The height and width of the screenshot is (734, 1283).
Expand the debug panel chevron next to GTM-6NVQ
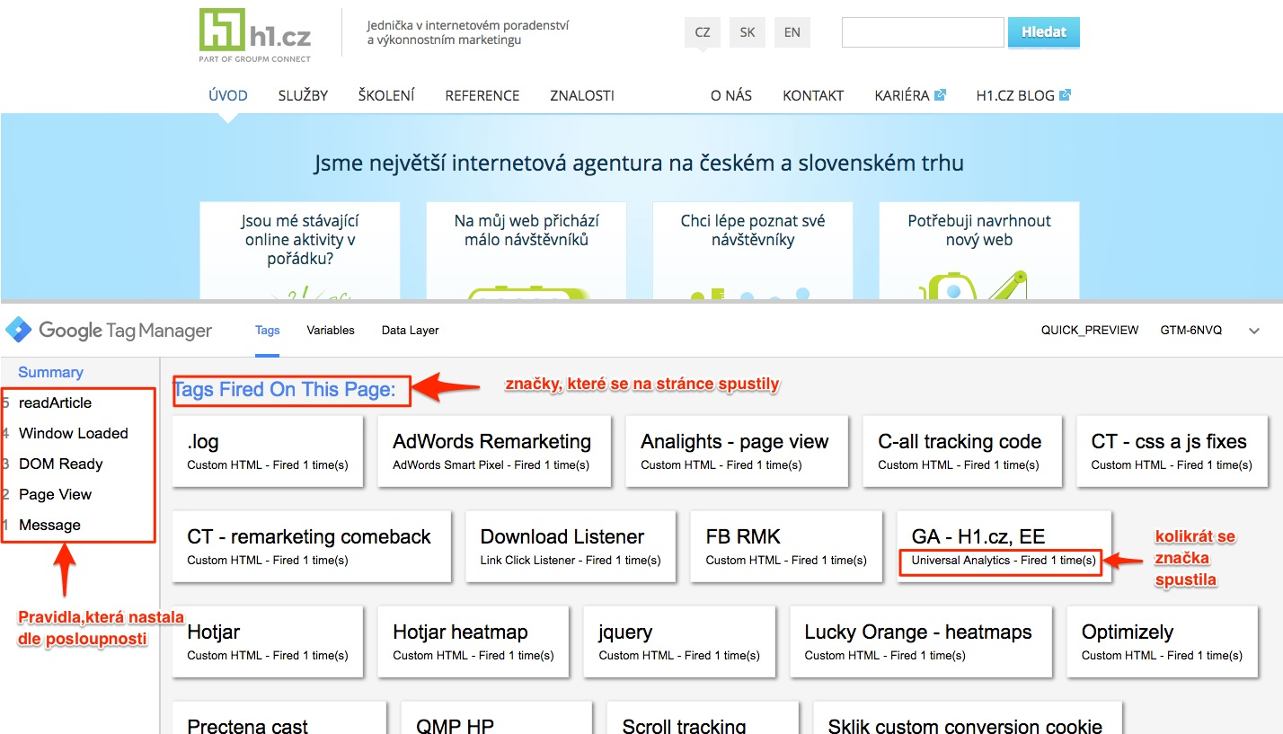pos(1254,331)
